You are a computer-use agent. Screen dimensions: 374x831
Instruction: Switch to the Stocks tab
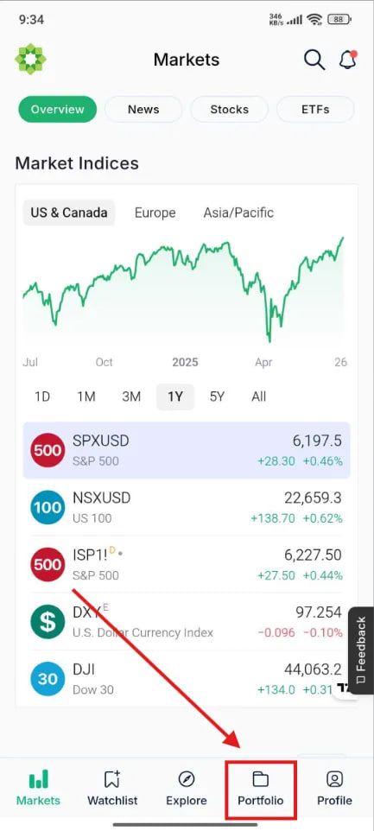[x=230, y=110]
